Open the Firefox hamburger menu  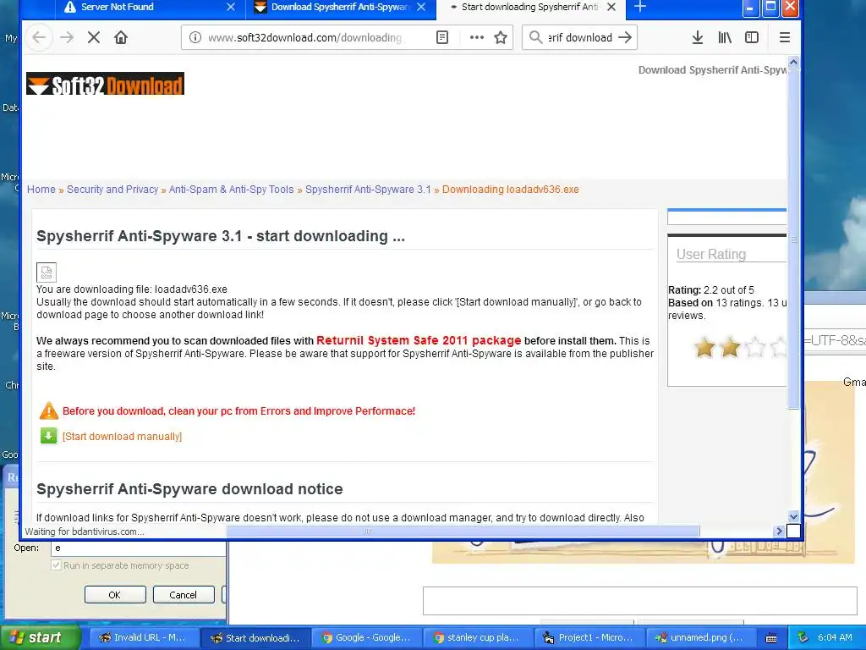coord(785,37)
